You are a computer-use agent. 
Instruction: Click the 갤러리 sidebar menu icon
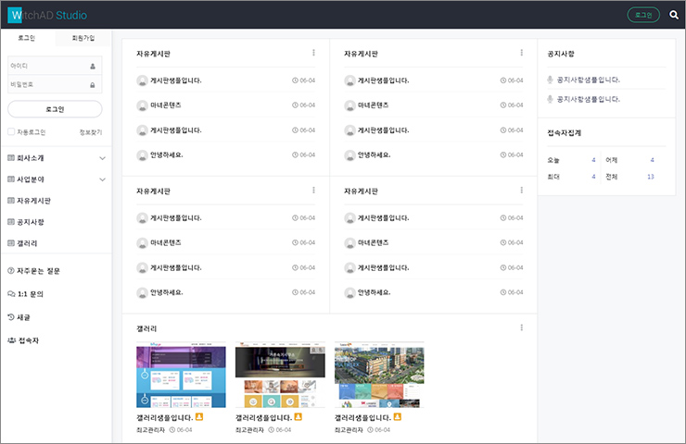pyautogui.click(x=11, y=243)
